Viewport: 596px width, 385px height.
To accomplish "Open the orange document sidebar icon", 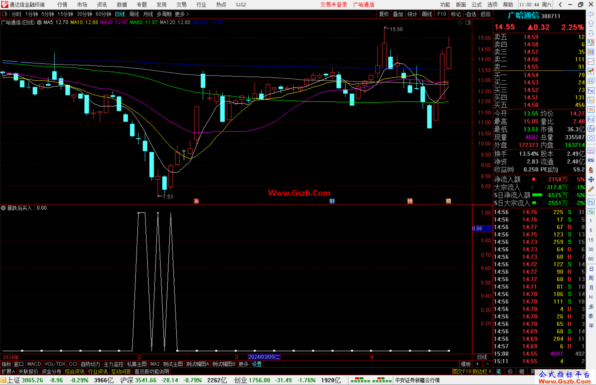I will tap(591, 110).
